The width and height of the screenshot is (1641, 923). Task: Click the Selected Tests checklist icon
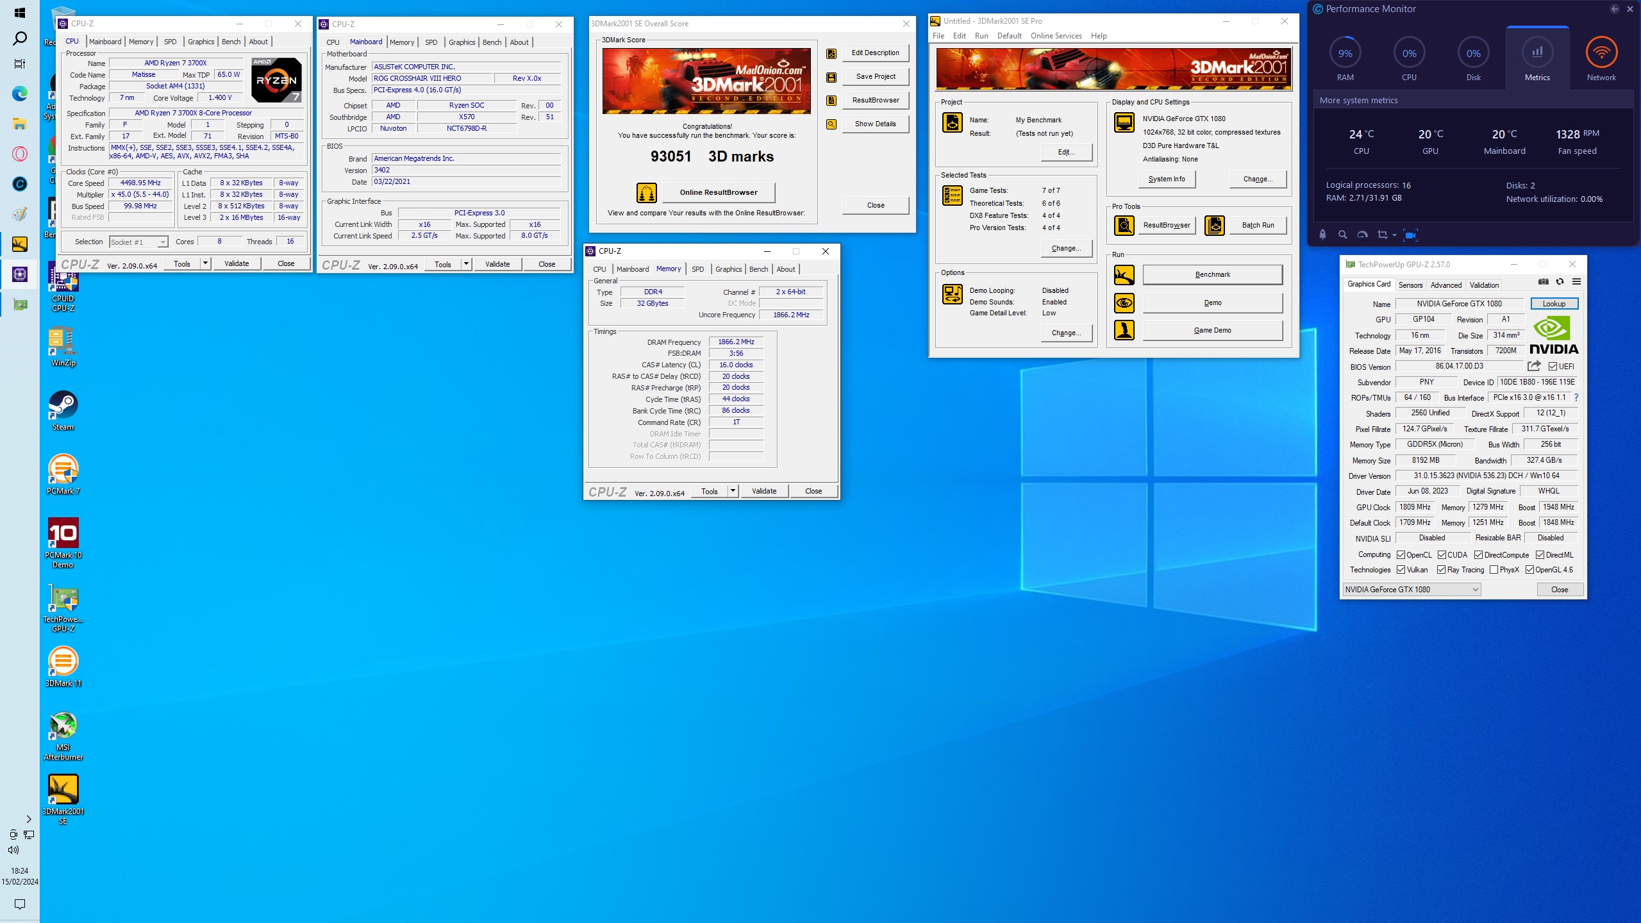point(953,195)
